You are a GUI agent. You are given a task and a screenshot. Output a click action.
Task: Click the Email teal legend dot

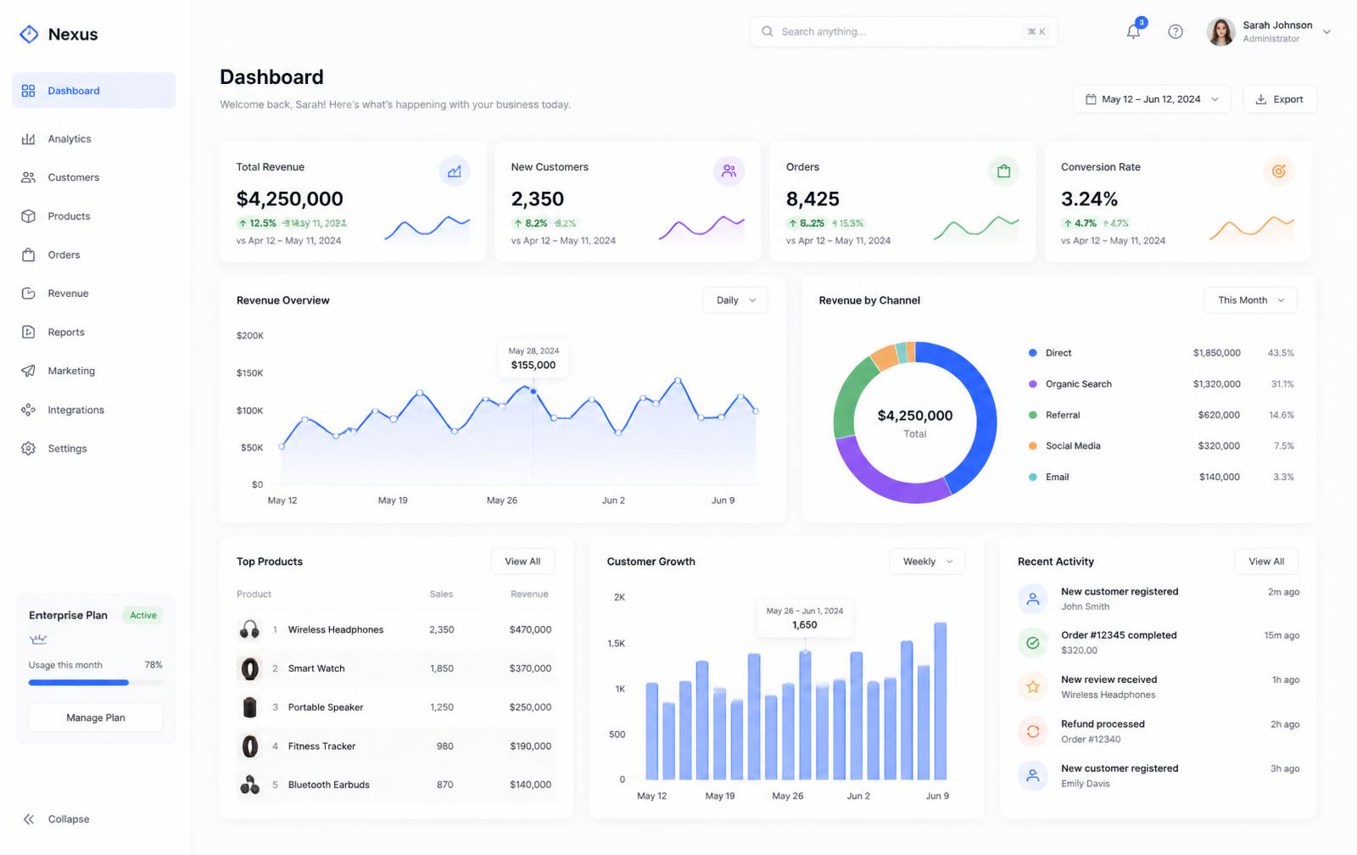1033,477
